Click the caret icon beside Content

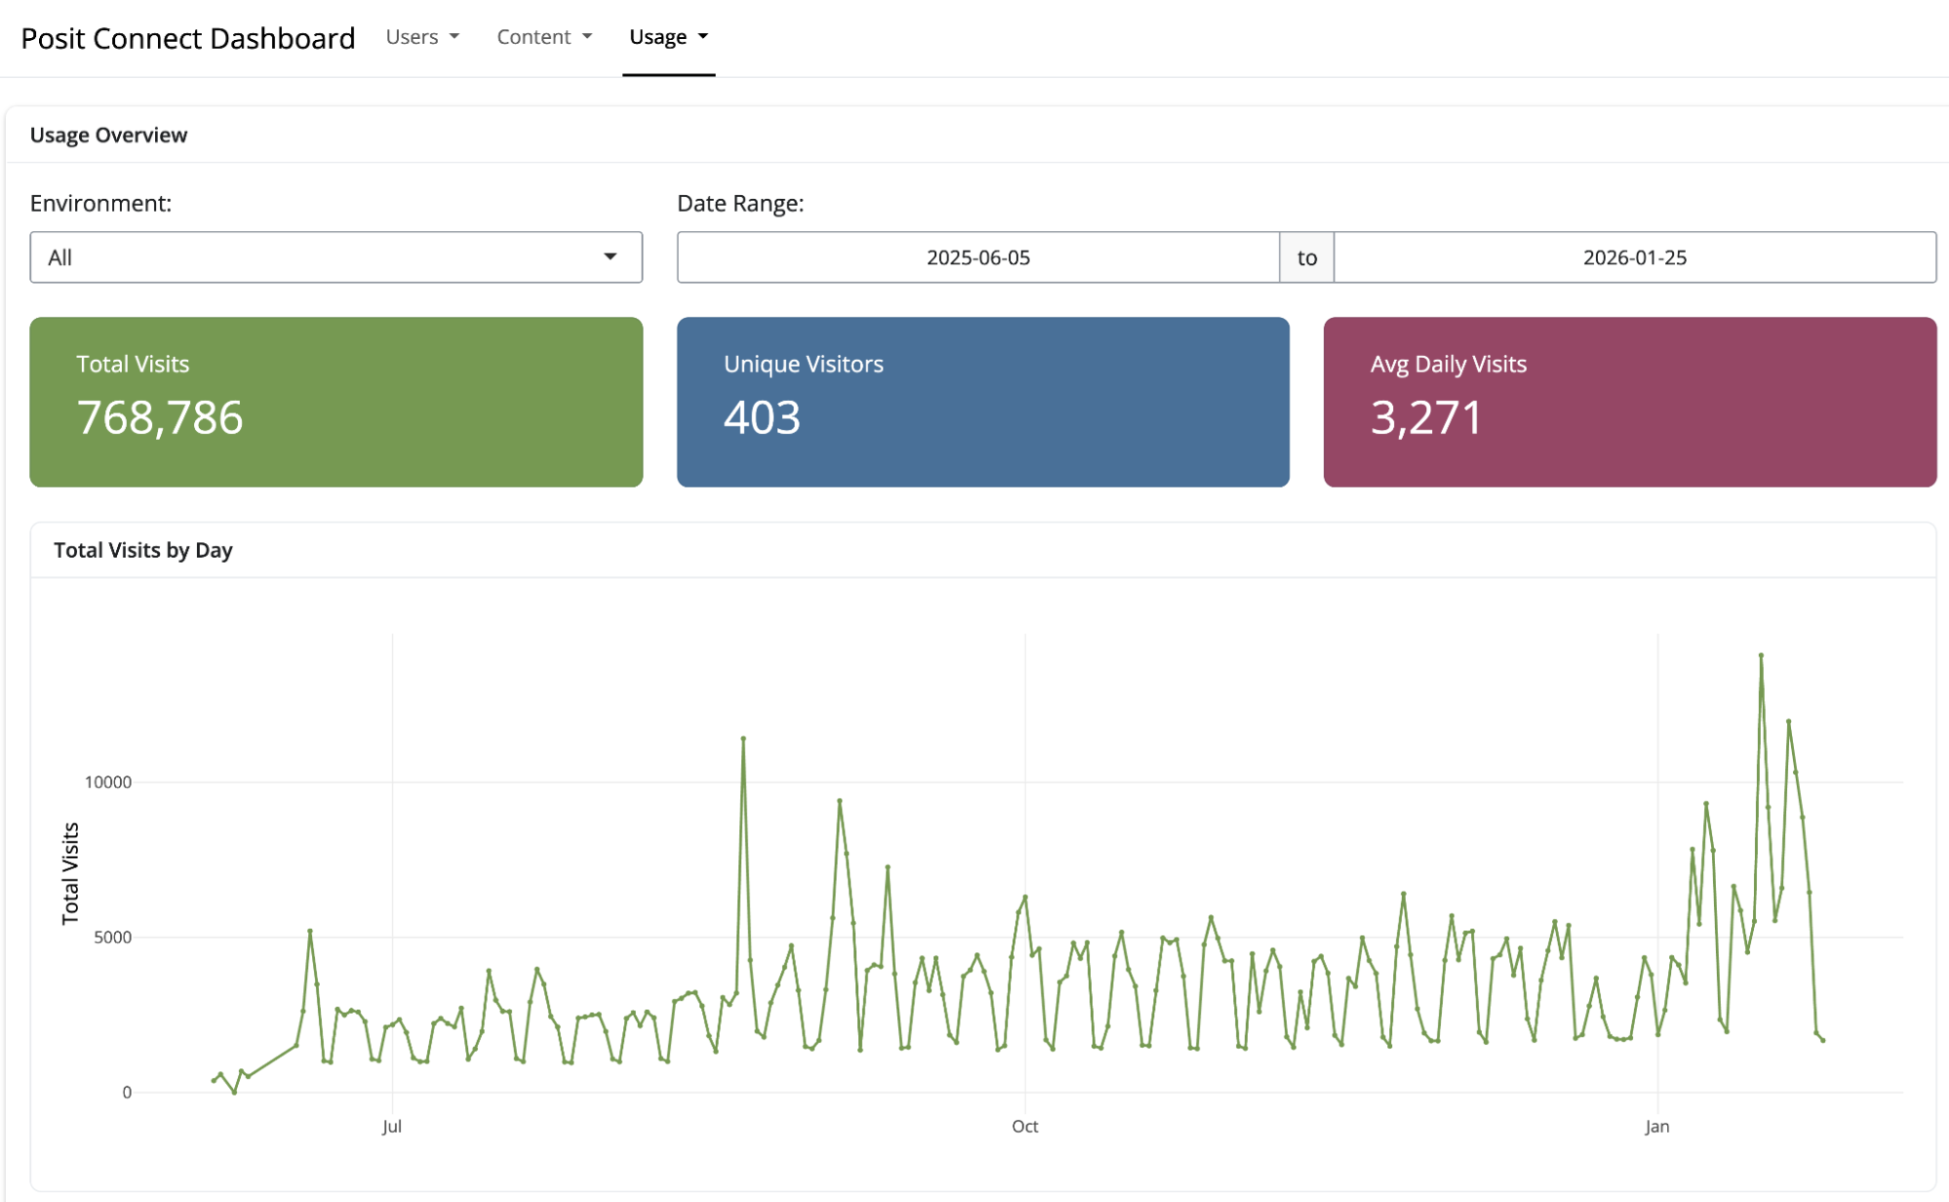[x=587, y=37]
